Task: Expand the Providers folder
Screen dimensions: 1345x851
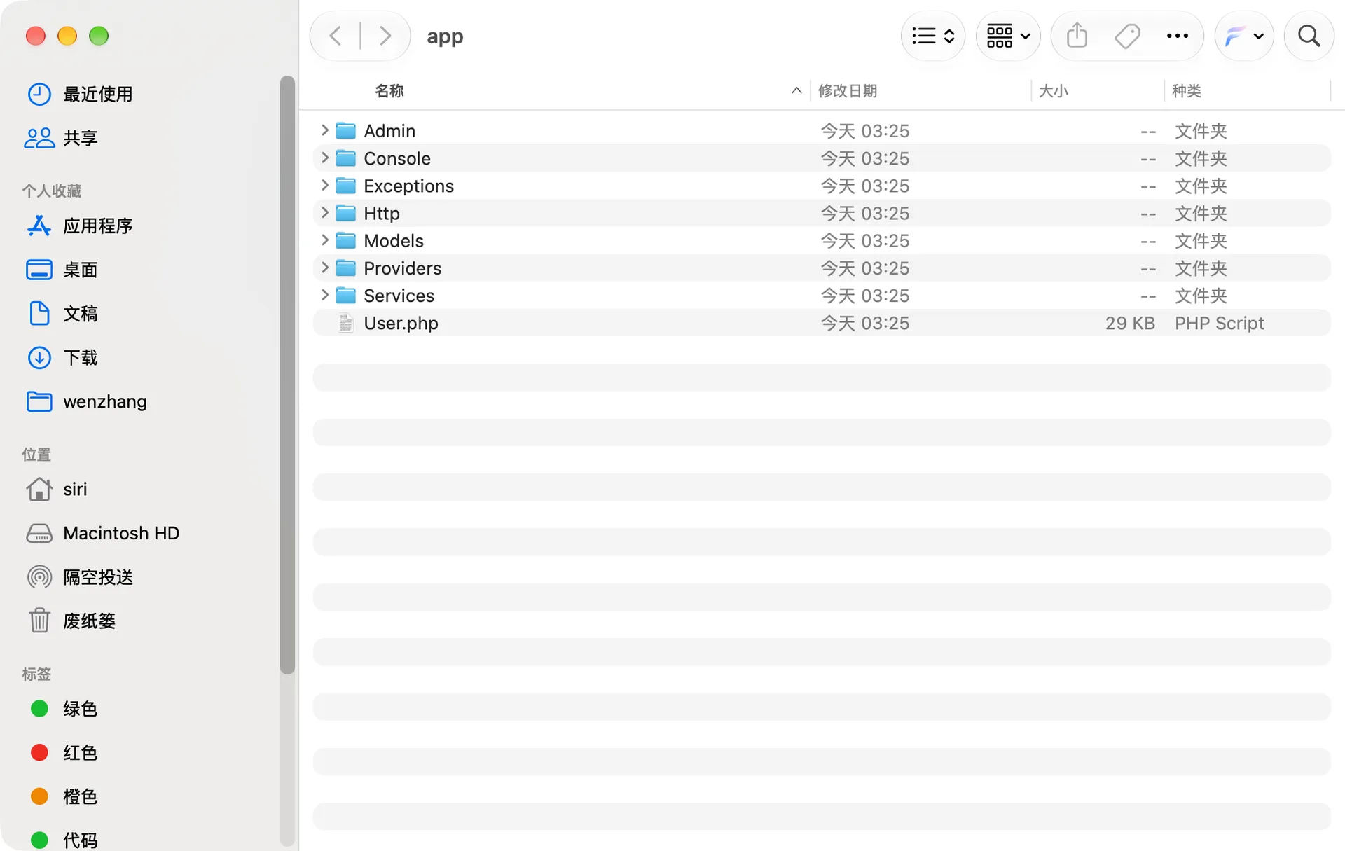Action: (x=324, y=268)
